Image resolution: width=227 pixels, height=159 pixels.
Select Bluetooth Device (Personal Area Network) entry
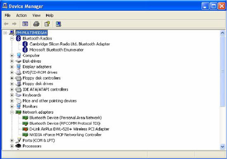point(66,118)
